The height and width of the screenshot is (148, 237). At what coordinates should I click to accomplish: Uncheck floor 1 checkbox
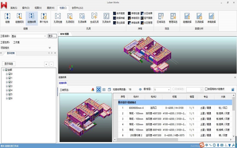pyautogui.click(x=10, y=78)
